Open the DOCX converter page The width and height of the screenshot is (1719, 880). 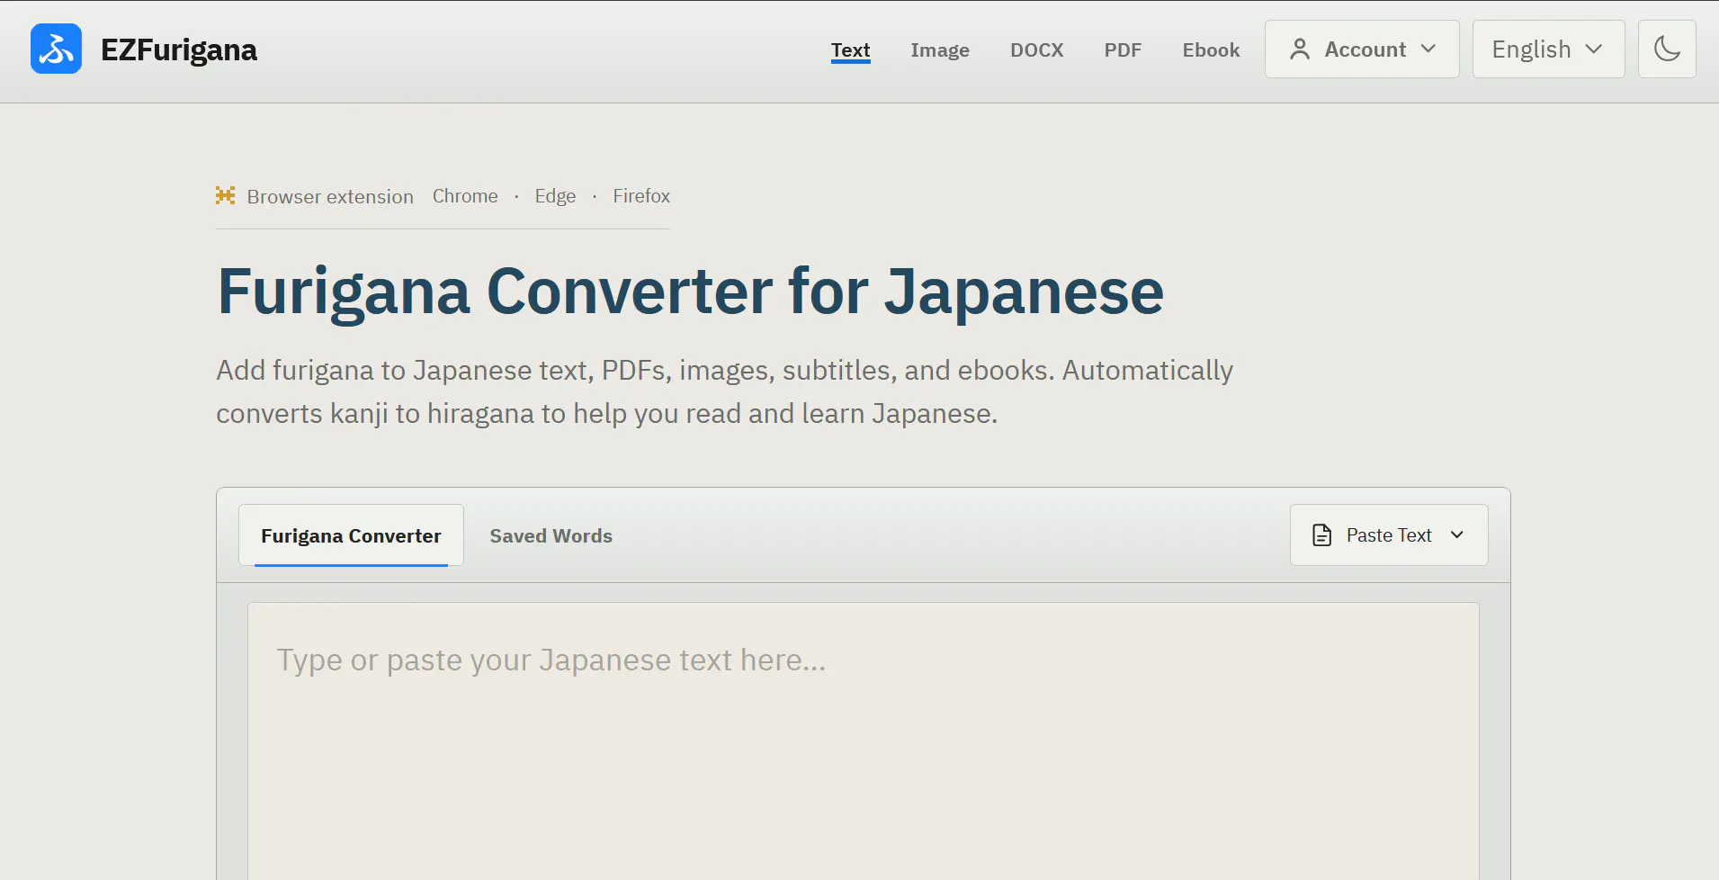(x=1036, y=50)
